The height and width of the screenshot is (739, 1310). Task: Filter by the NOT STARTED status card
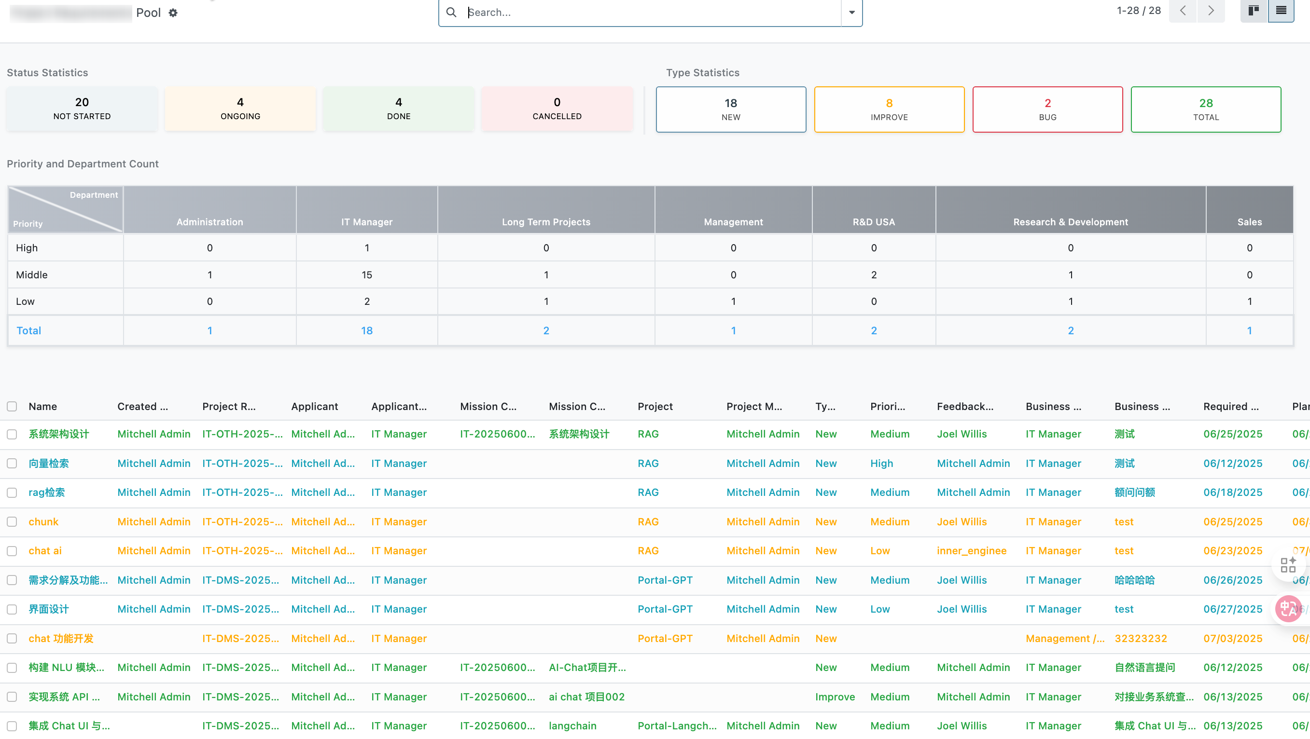[x=82, y=109]
